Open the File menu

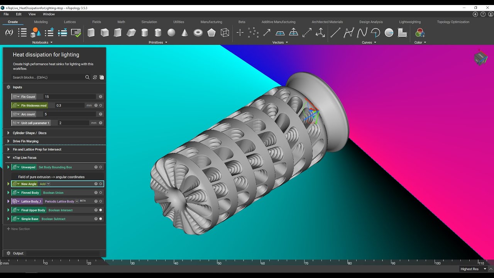[6, 14]
